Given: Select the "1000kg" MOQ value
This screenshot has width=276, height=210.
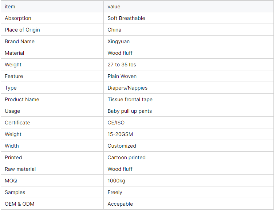Looking at the screenshot, I should pos(116,181).
